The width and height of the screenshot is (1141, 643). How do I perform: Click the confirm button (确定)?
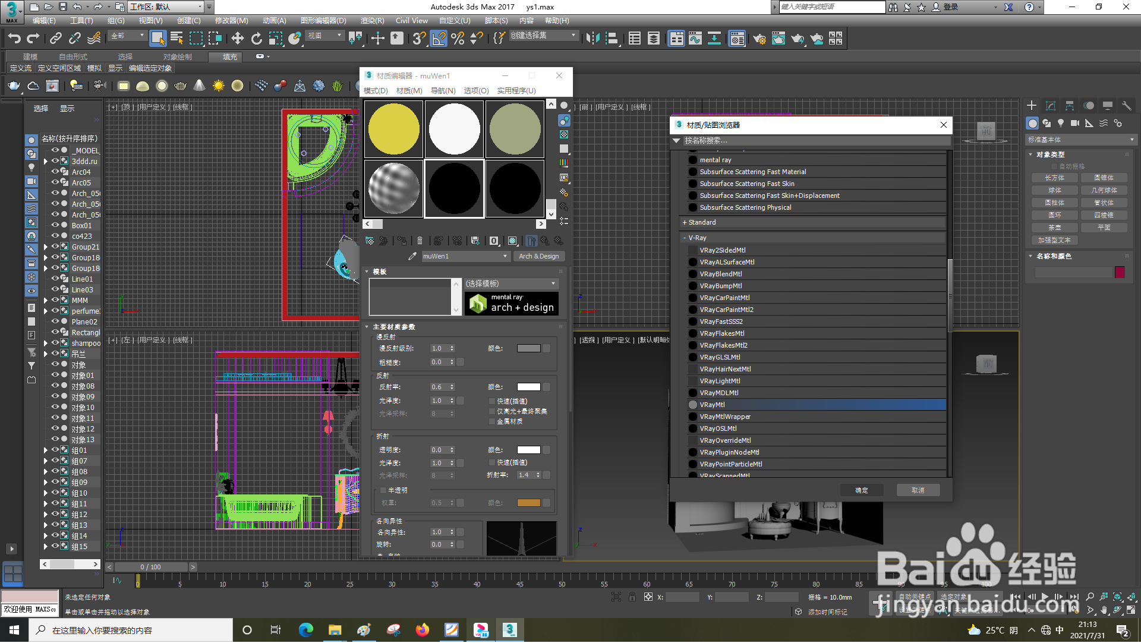(x=861, y=490)
